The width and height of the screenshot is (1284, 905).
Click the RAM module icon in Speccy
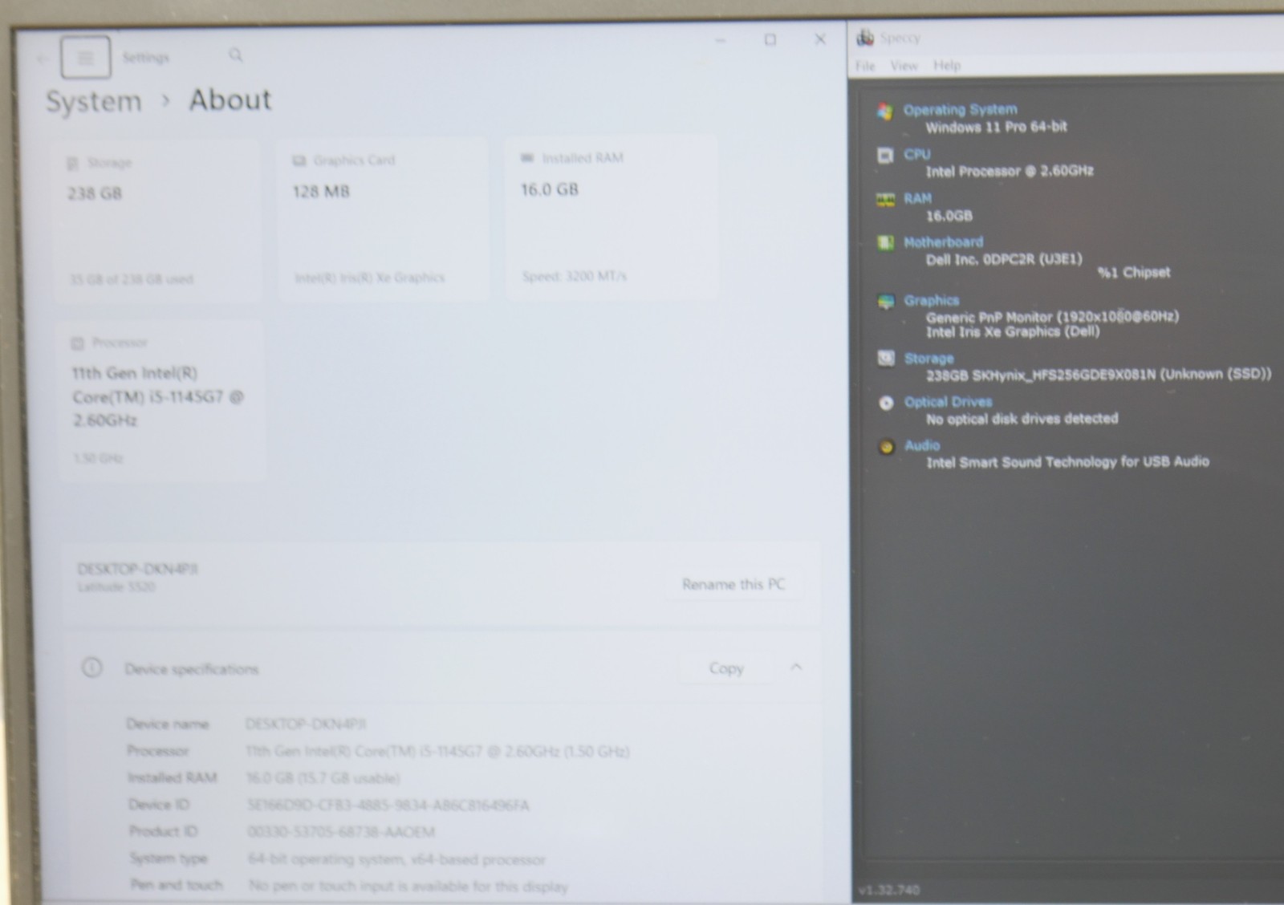[885, 200]
